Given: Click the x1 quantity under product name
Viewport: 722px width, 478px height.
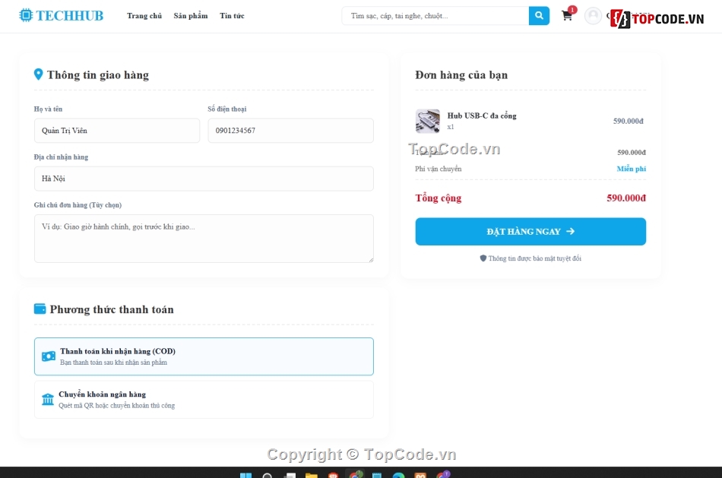Looking at the screenshot, I should tap(451, 127).
